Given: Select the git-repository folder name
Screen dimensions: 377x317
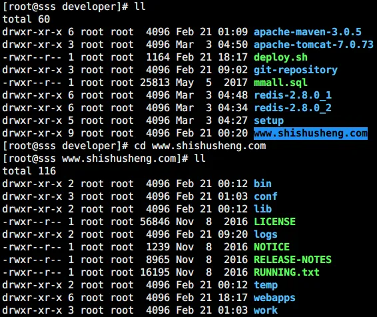Looking at the screenshot, I should coord(296,70).
